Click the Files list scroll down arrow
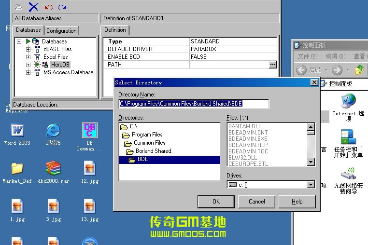 tap(311, 162)
